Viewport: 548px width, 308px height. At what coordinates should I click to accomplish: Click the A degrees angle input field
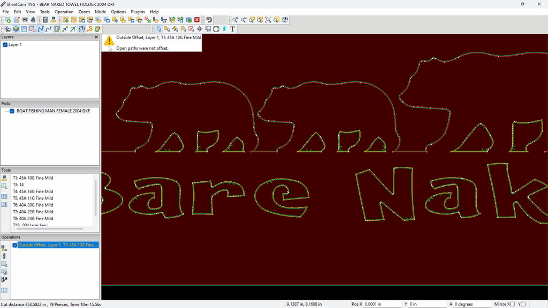click(x=473, y=304)
